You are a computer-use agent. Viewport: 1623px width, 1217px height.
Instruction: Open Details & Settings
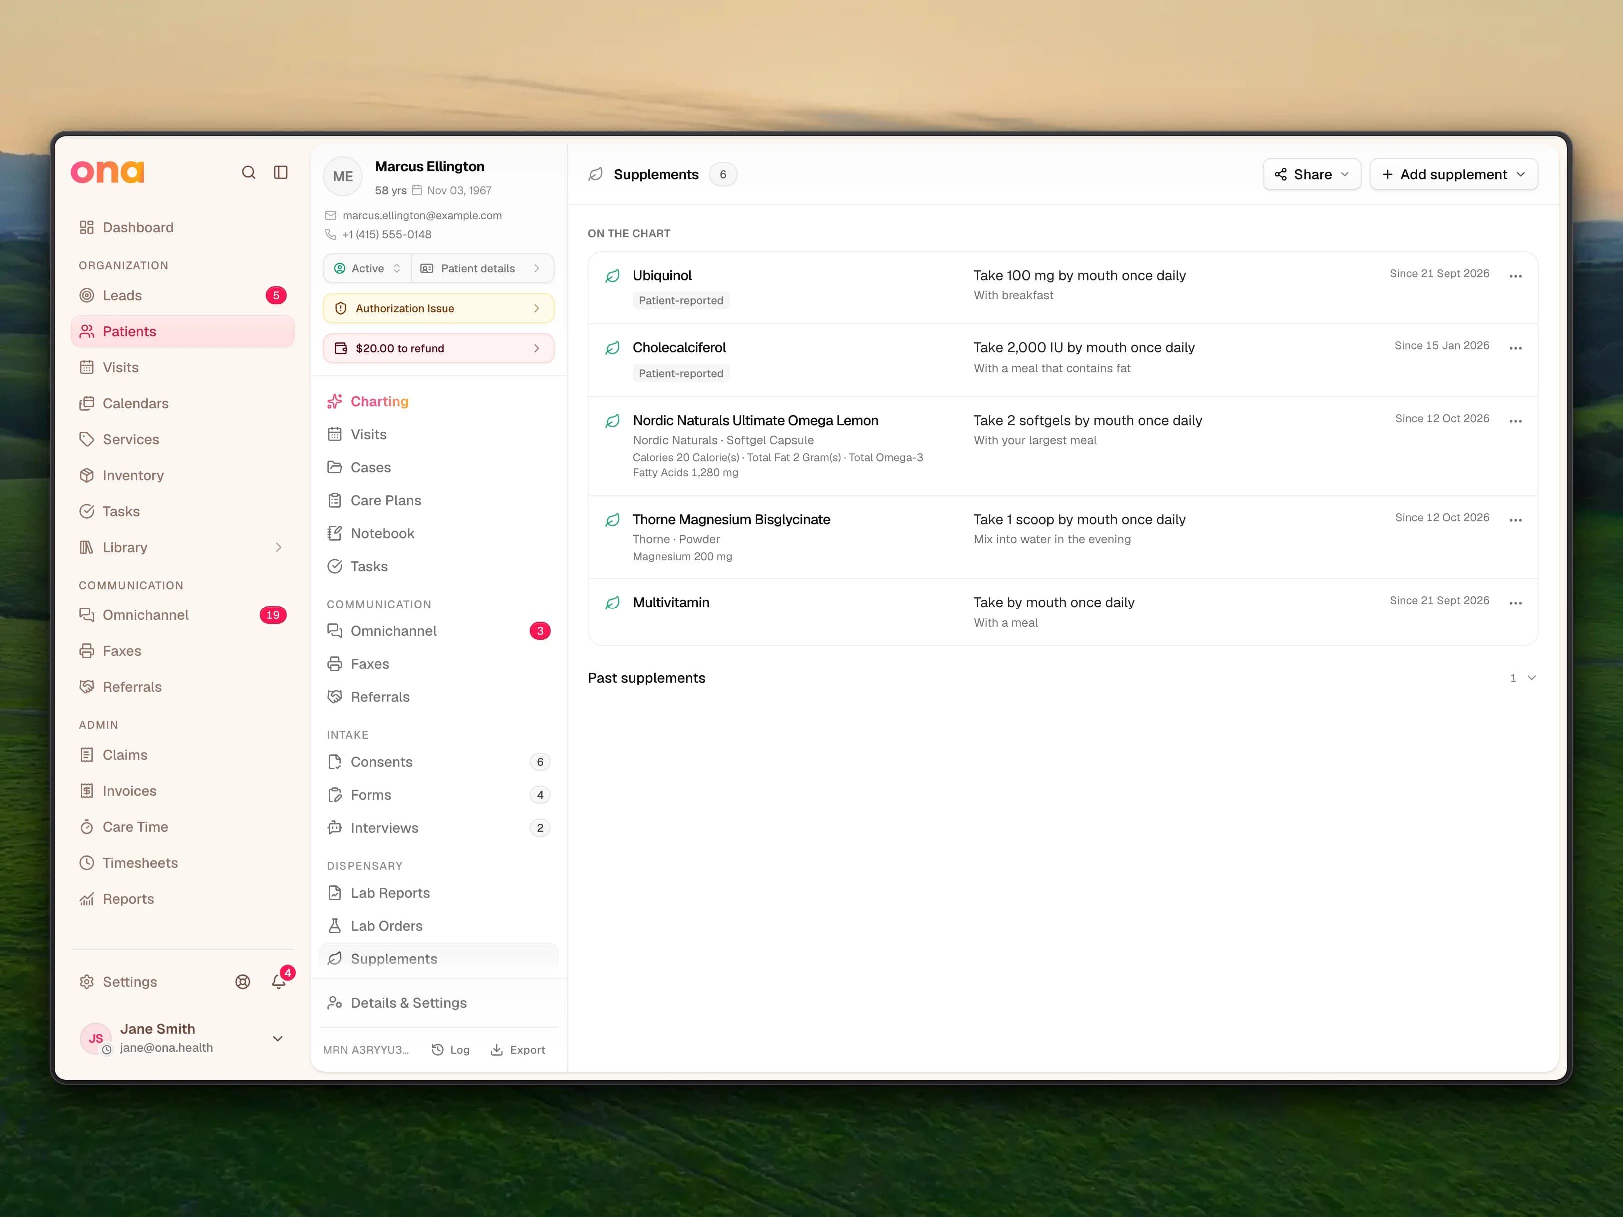439,1003
